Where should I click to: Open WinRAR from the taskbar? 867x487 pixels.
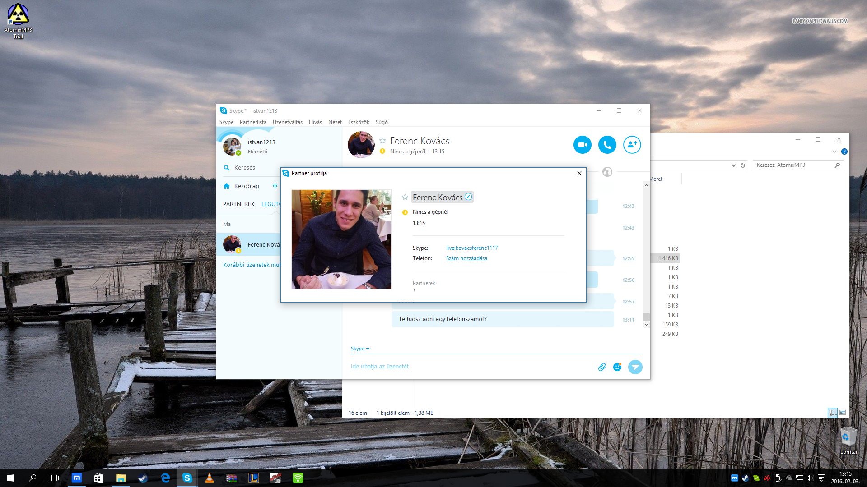coord(232,478)
